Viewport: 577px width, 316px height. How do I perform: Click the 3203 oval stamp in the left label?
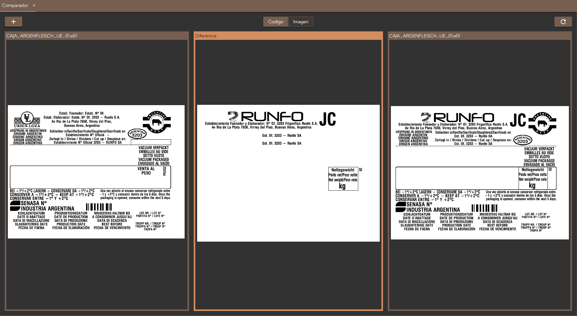[x=137, y=134]
